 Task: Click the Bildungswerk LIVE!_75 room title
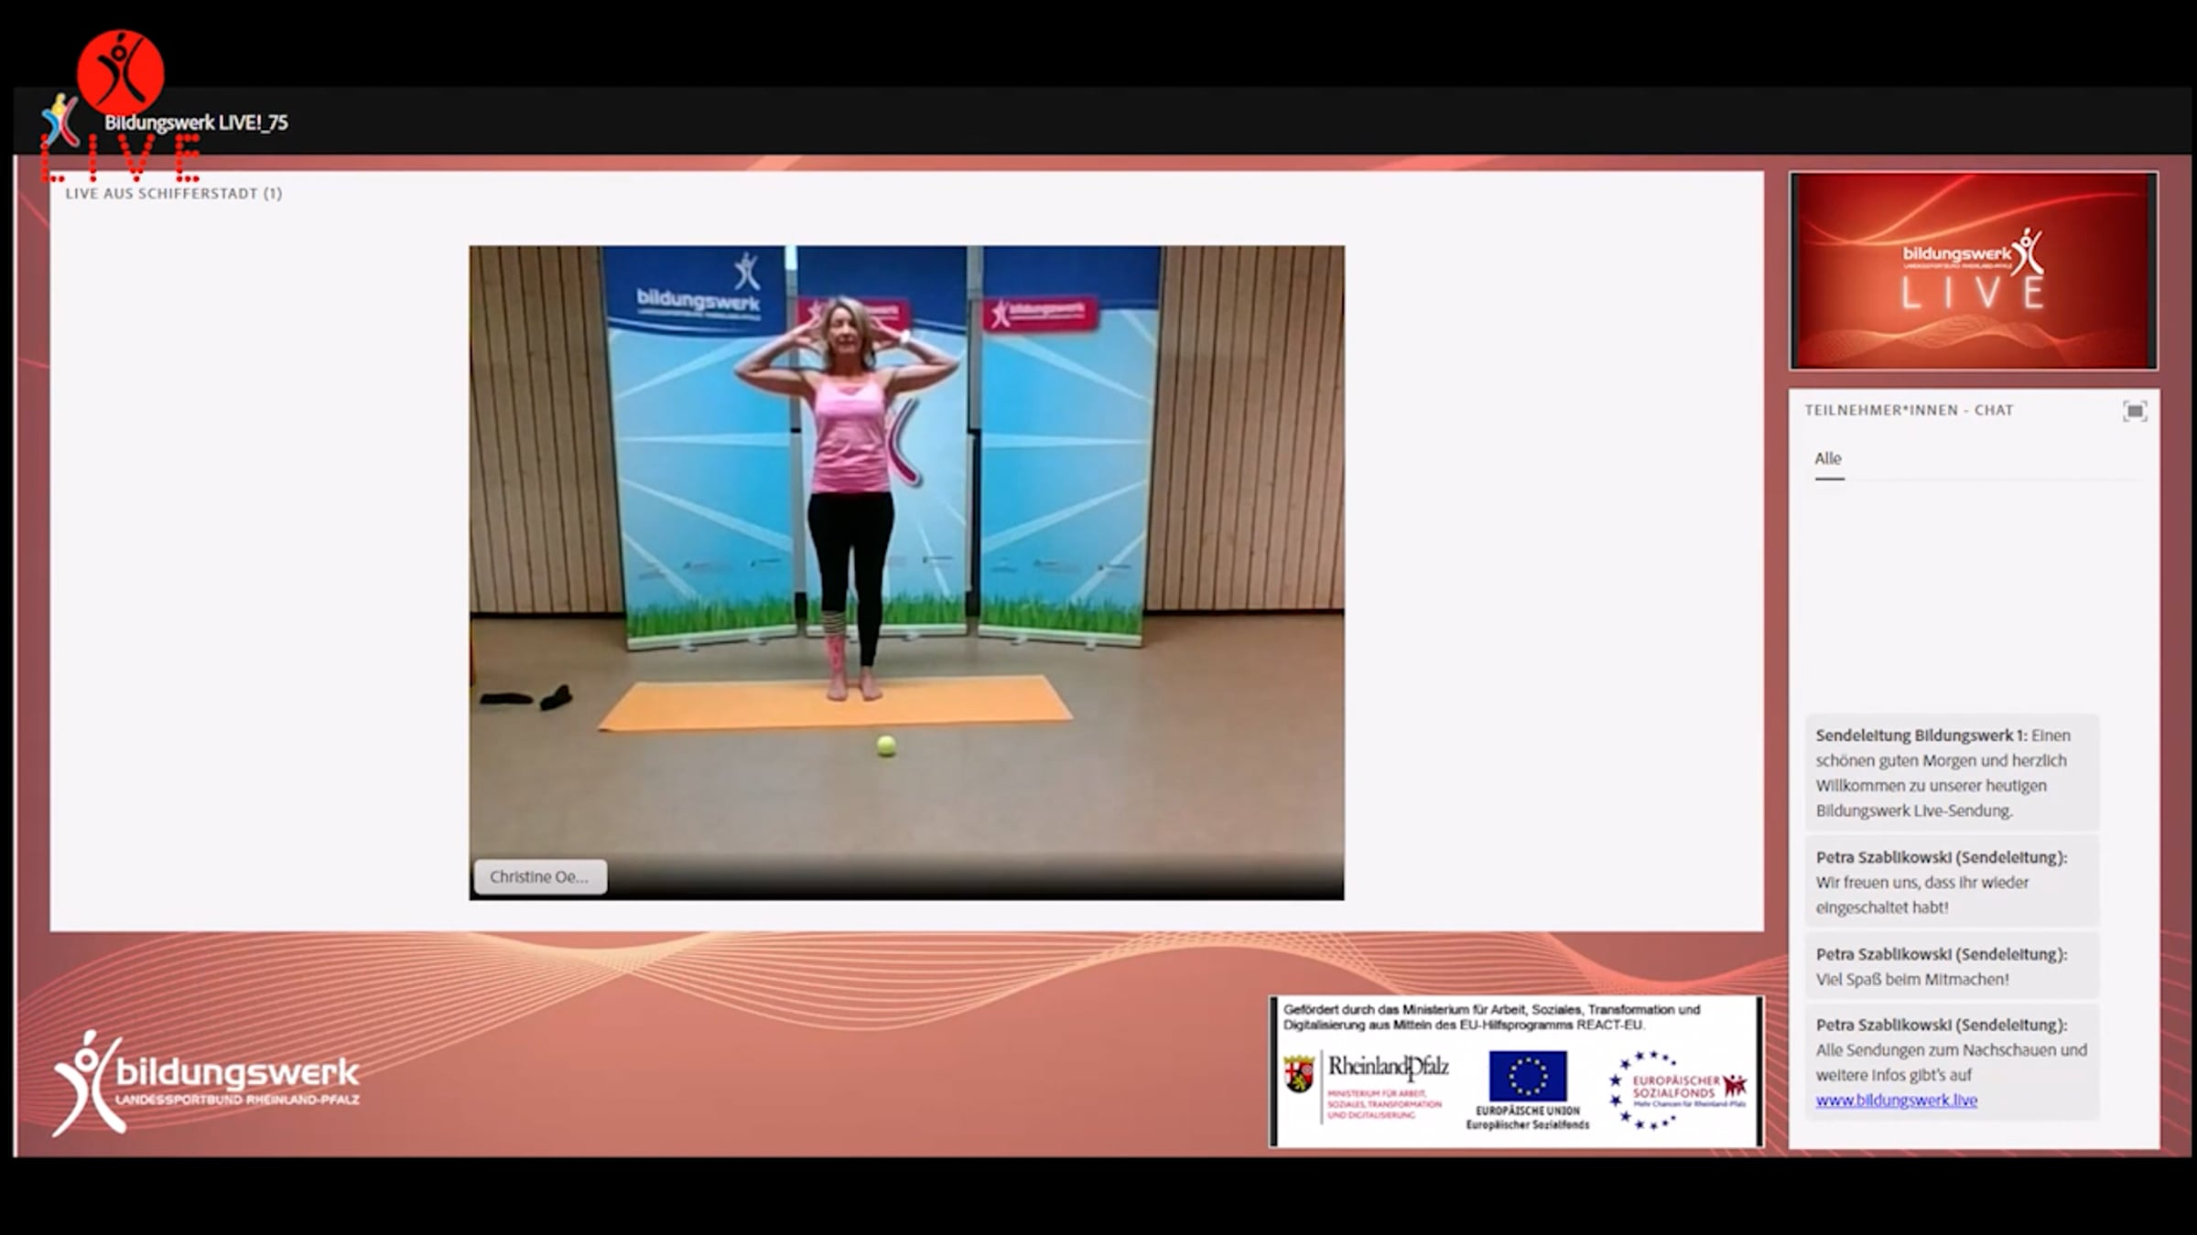tap(196, 123)
